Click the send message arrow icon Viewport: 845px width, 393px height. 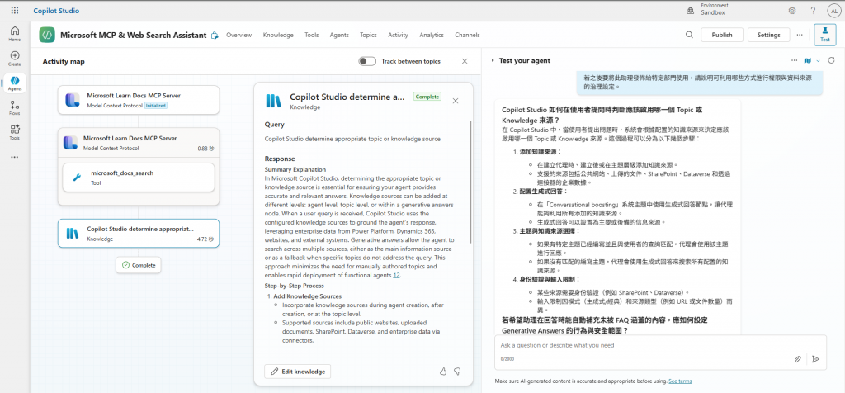coord(816,359)
